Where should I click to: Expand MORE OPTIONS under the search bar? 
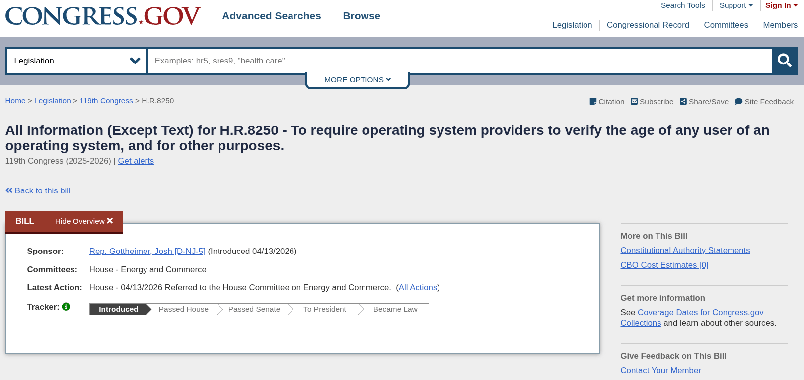tap(358, 80)
